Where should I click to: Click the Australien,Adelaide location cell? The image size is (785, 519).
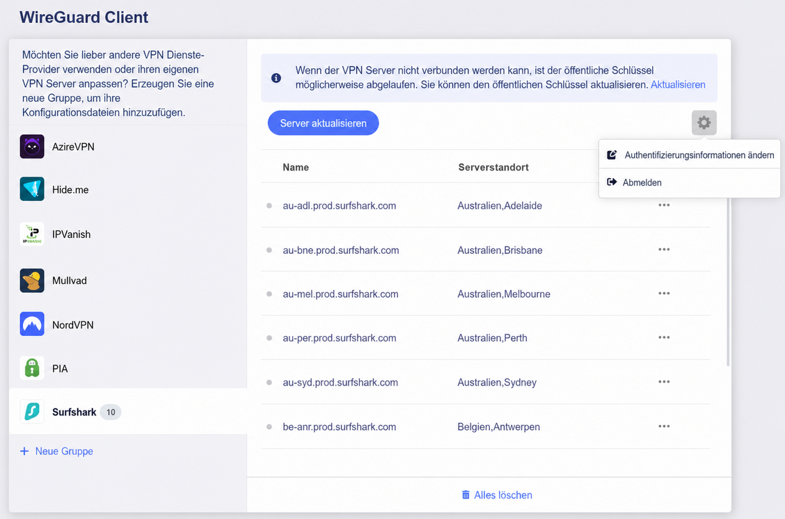500,206
